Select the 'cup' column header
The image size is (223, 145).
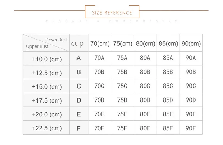point(77,43)
